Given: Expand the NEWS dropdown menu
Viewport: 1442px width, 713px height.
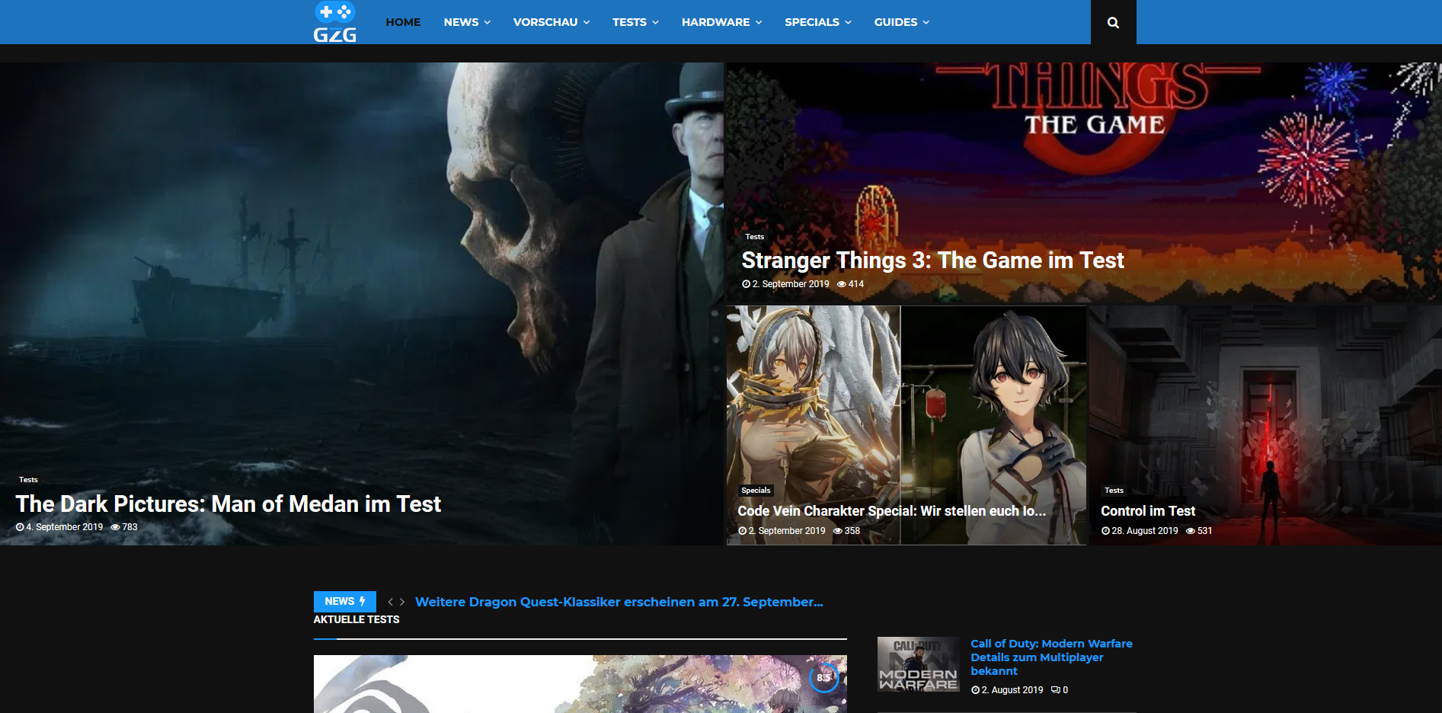Looking at the screenshot, I should (467, 22).
